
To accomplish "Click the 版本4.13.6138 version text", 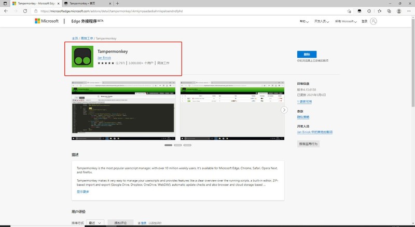I will point(307,90).
